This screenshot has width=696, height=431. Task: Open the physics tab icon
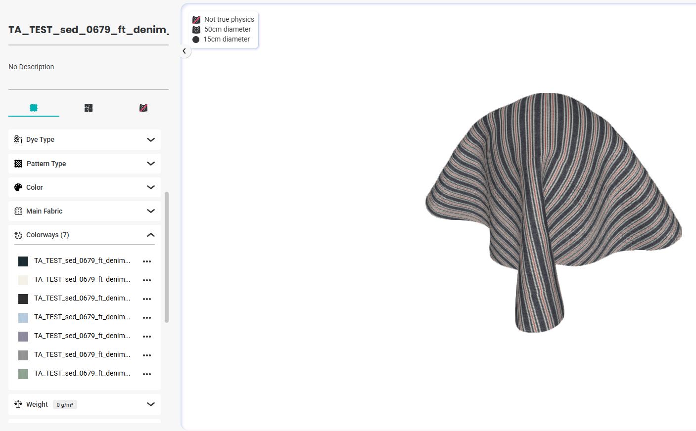tap(143, 108)
